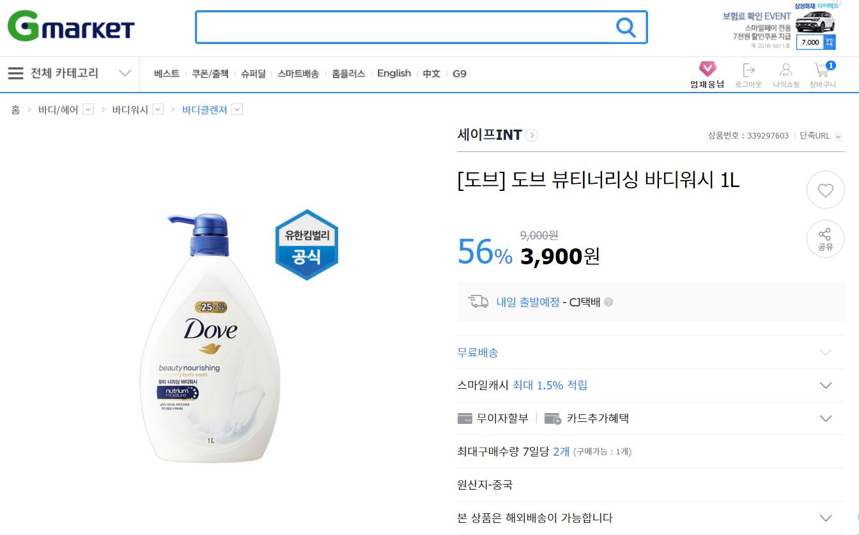Add product to wishlist heart

pyautogui.click(x=825, y=190)
